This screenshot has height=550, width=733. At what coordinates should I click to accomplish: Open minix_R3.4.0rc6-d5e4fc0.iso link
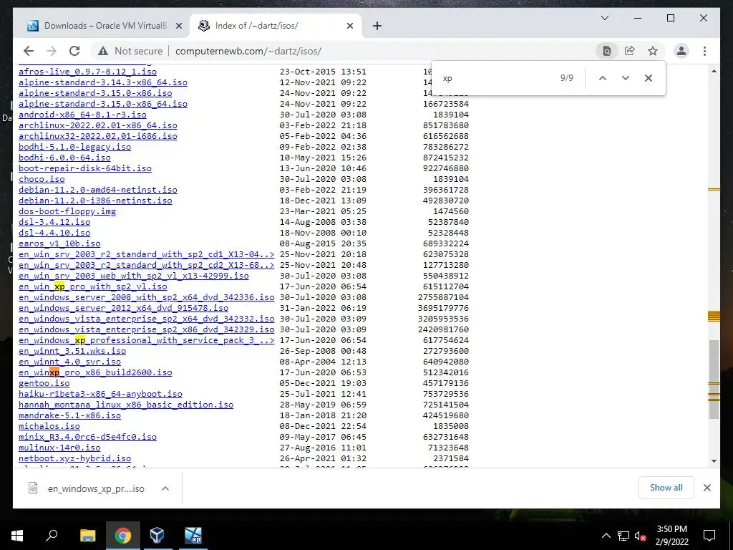[87, 438]
